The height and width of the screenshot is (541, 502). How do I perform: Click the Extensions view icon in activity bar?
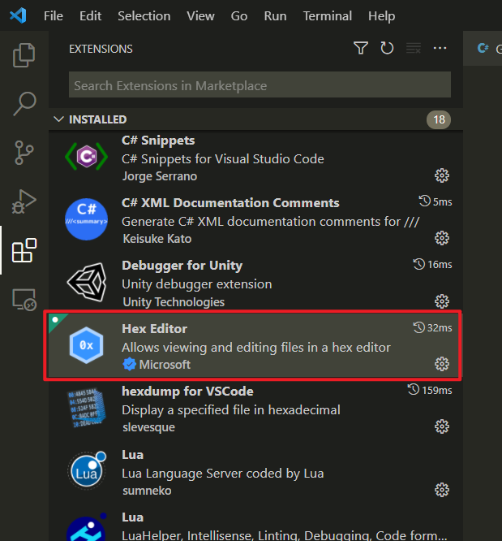point(24,250)
